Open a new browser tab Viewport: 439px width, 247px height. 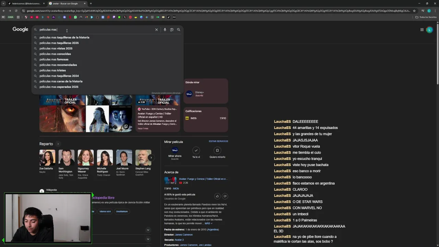pos(91,3)
